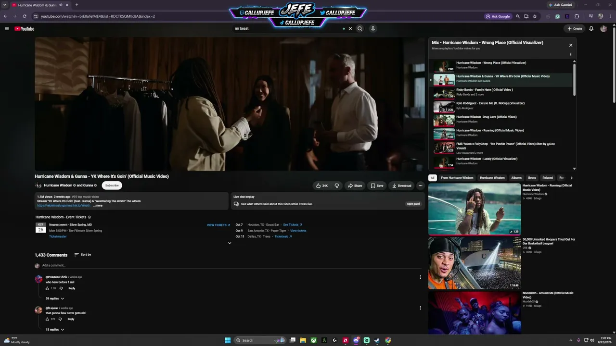Bookmark this page with the star icon
This screenshot has height=346, width=616.
tap(535, 16)
